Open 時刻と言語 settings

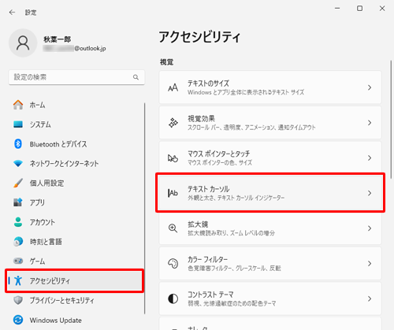click(75, 242)
